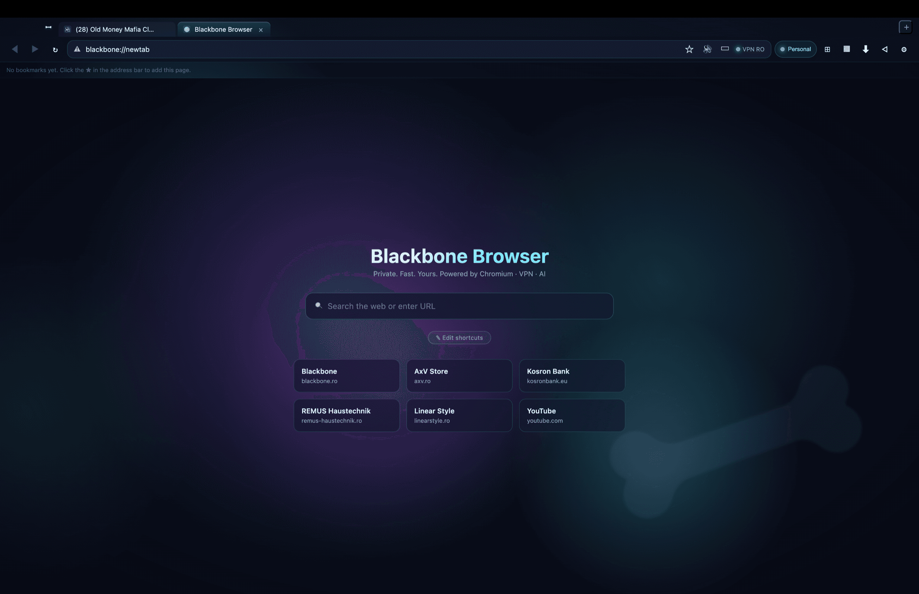Open the Blackbone shortcut blackbone.ro
919x594 pixels.
pos(346,376)
